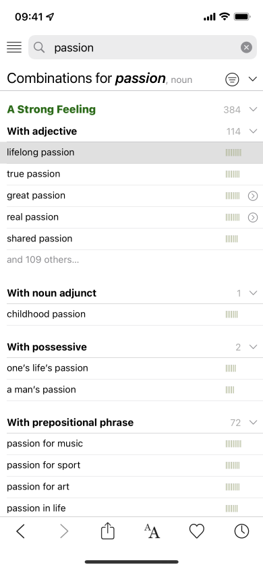
Task: Select the 'childhood passion' combination
Action: click(x=131, y=314)
